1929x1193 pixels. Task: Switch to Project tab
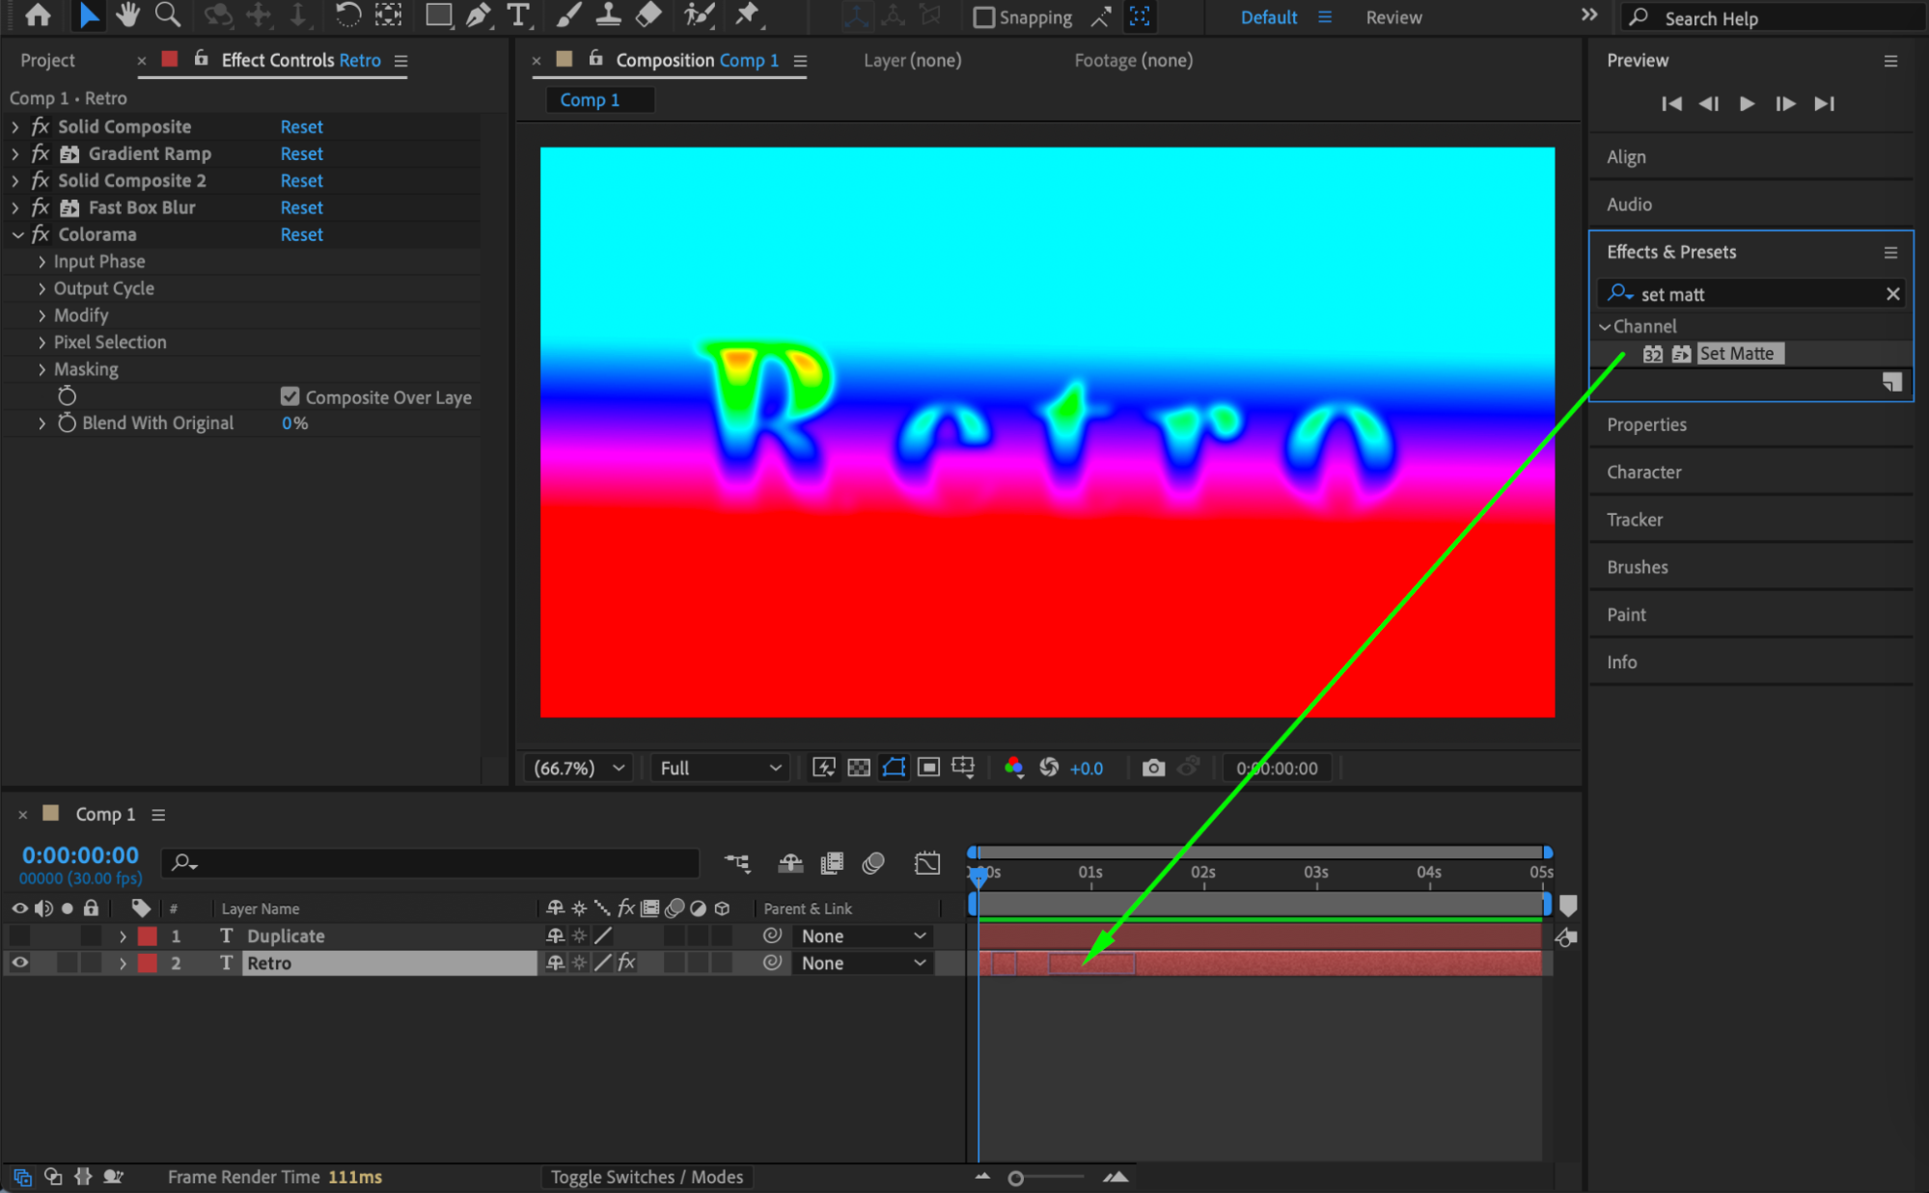[x=47, y=60]
